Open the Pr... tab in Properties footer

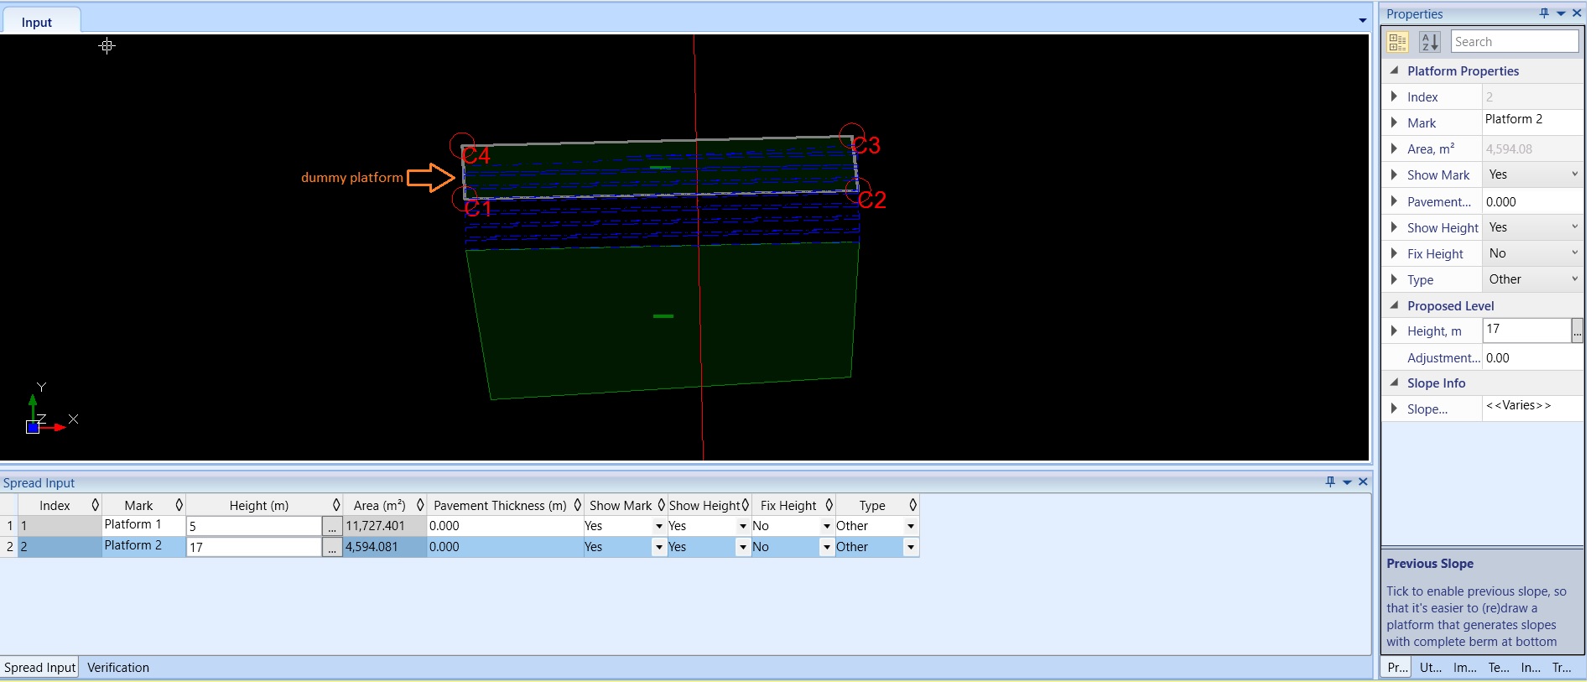(x=1397, y=667)
